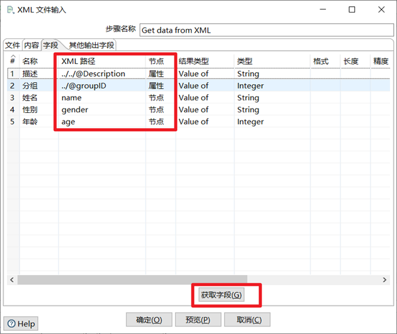Image resolution: width=397 pixels, height=334 pixels.
Task: Click the scroll left arrow
Action: [x=12, y=279]
